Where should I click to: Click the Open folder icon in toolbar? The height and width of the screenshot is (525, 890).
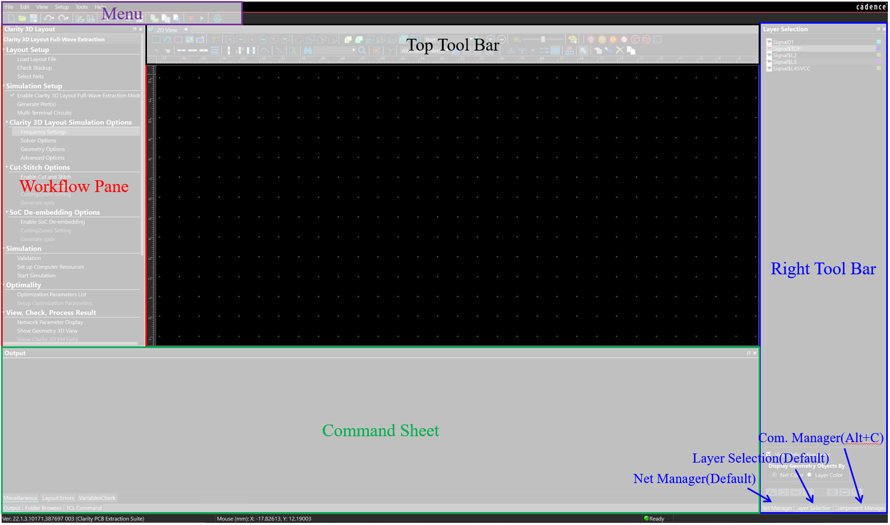tap(23, 18)
